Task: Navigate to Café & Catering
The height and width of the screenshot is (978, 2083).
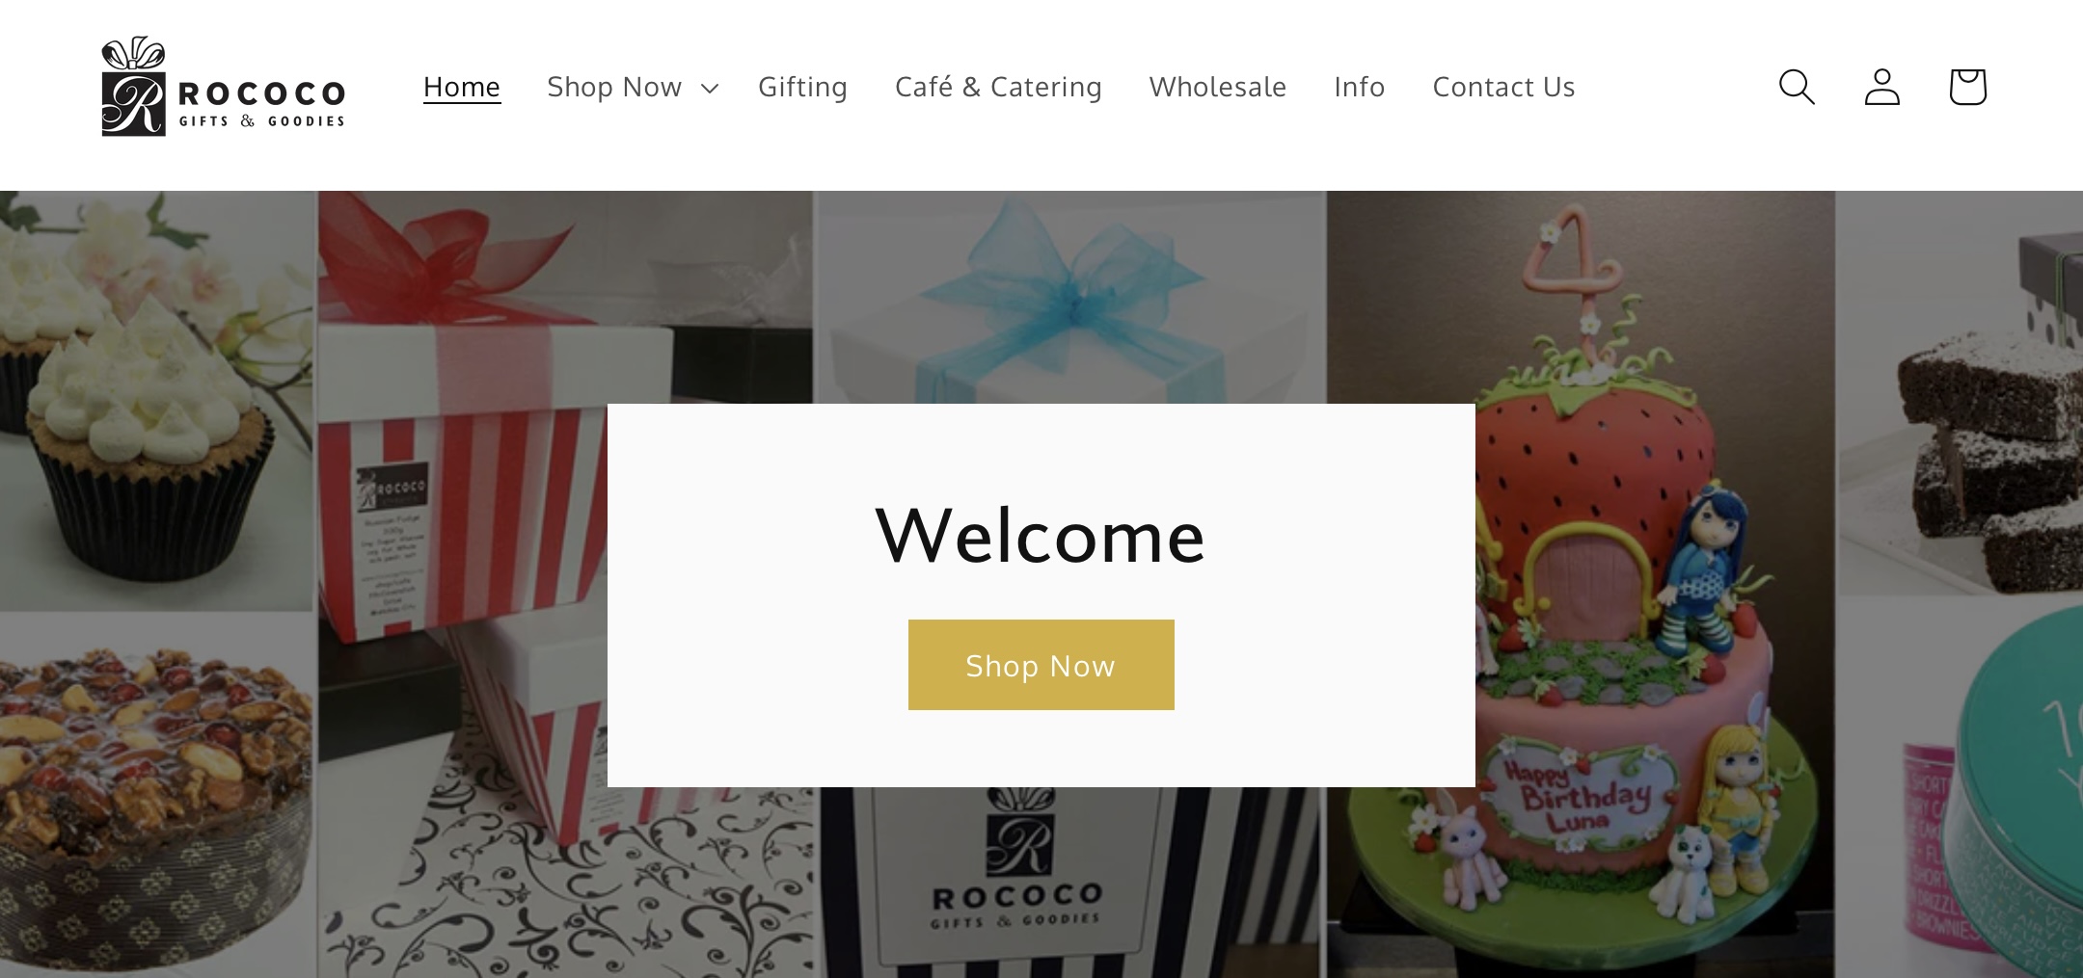Action: click(998, 87)
